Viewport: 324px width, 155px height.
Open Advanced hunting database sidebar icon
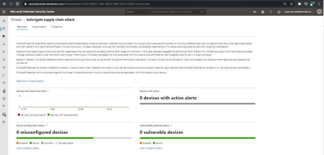4,67
